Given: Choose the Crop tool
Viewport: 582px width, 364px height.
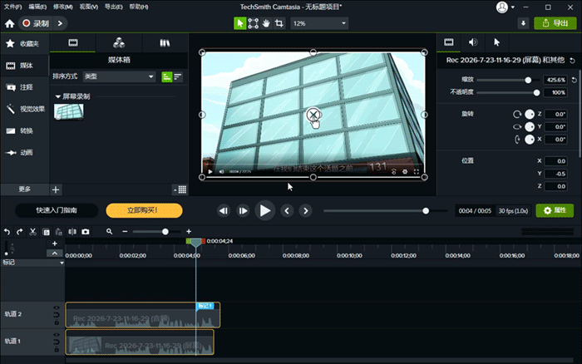Looking at the screenshot, I should click(279, 23).
